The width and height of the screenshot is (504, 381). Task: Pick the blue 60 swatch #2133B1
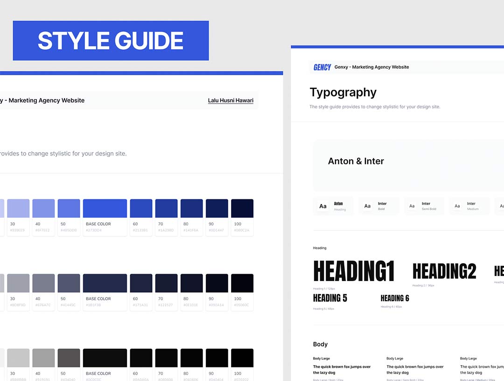click(x=141, y=208)
